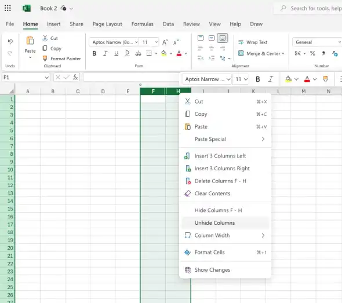Click Cut in the Clipboard group
This screenshot has width=342, height=303.
(x=50, y=38)
